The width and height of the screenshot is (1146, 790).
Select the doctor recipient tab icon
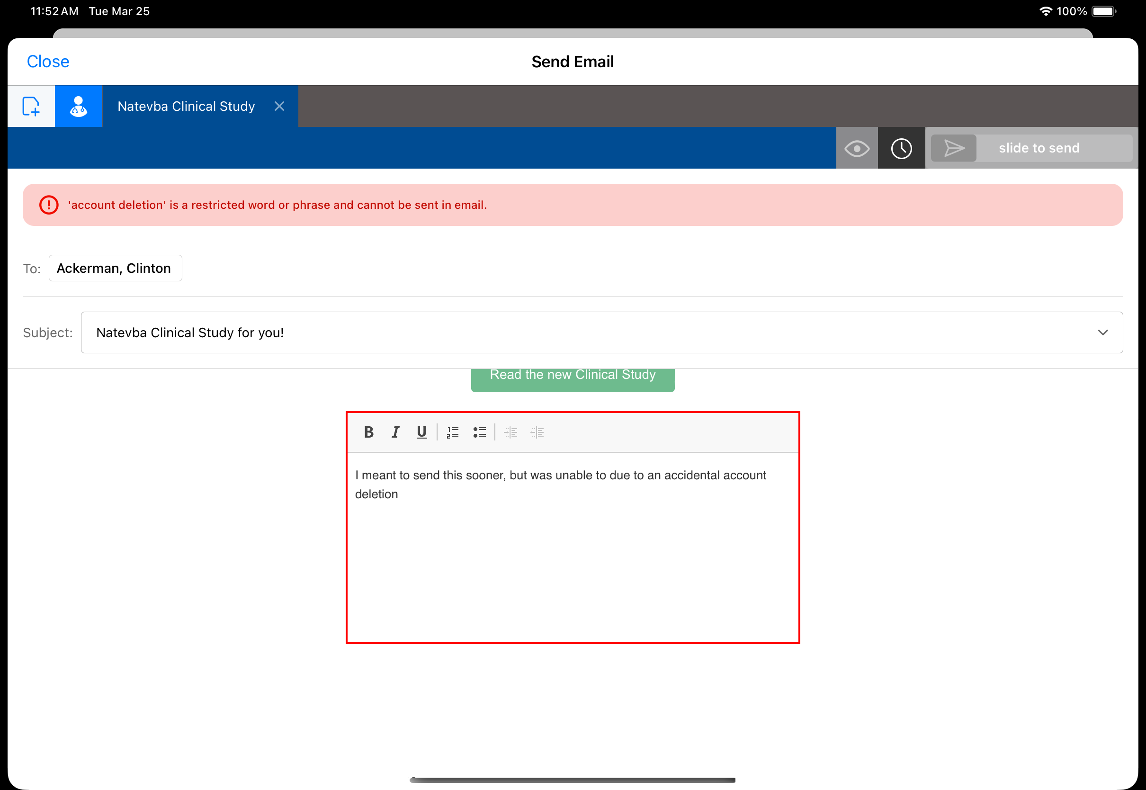[79, 106]
